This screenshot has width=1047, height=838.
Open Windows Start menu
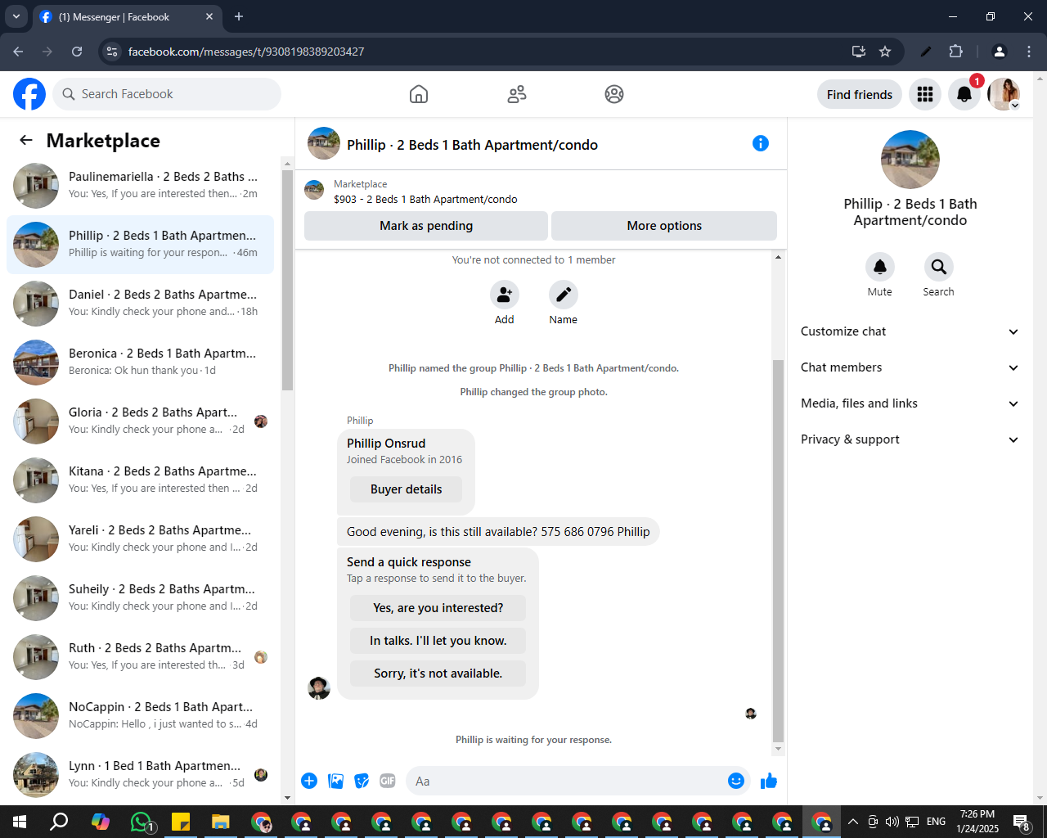coord(20,822)
